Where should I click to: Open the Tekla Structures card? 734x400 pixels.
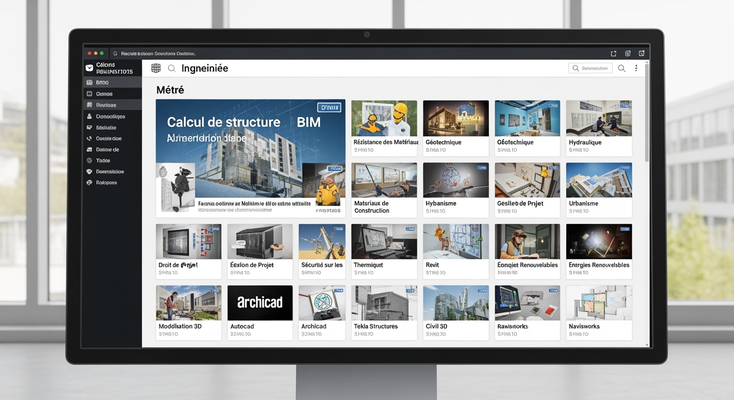pyautogui.click(x=384, y=312)
